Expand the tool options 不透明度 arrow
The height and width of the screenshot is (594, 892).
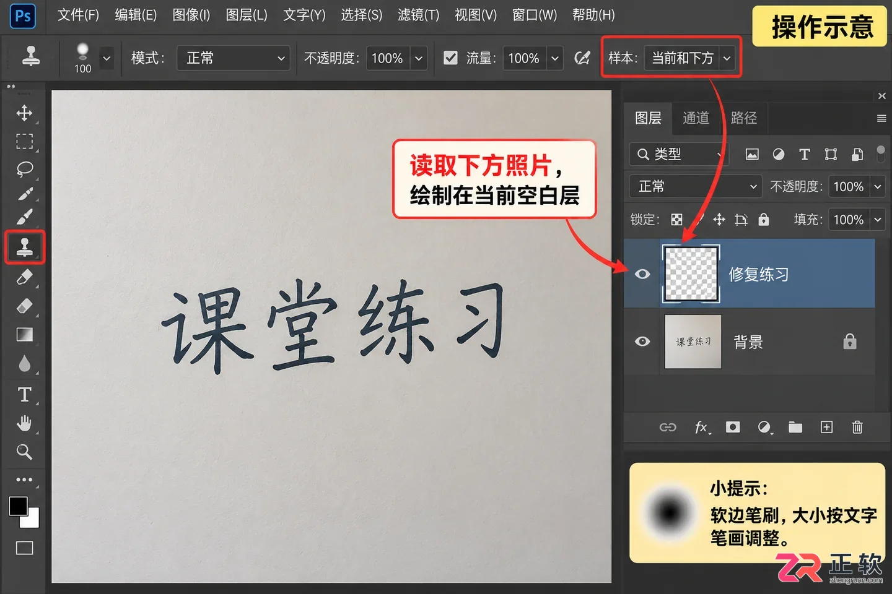pyautogui.click(x=419, y=58)
